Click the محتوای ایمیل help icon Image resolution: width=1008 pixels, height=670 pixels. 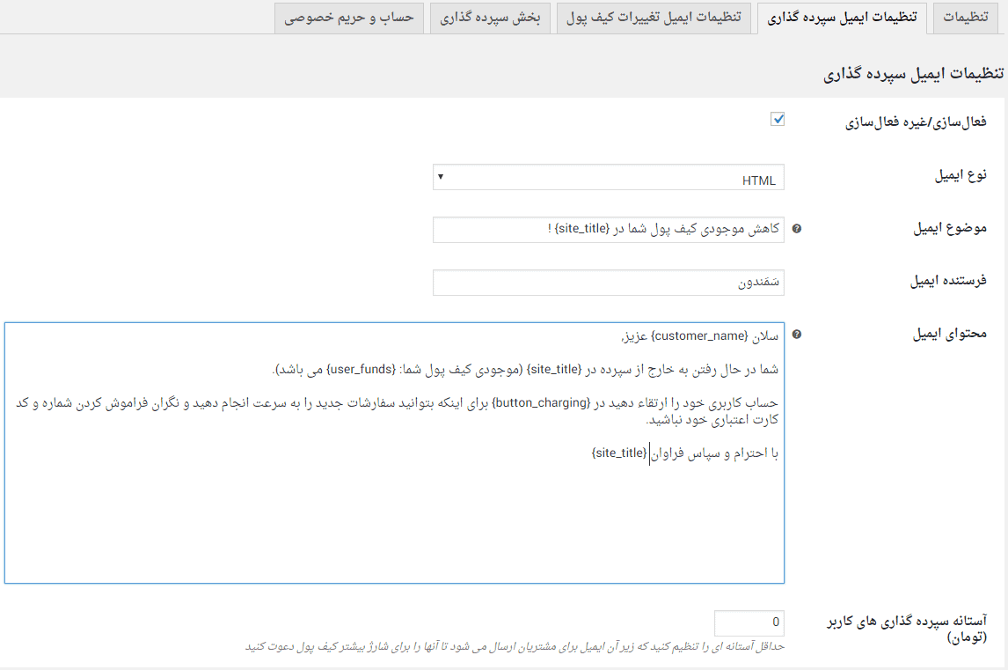797,334
